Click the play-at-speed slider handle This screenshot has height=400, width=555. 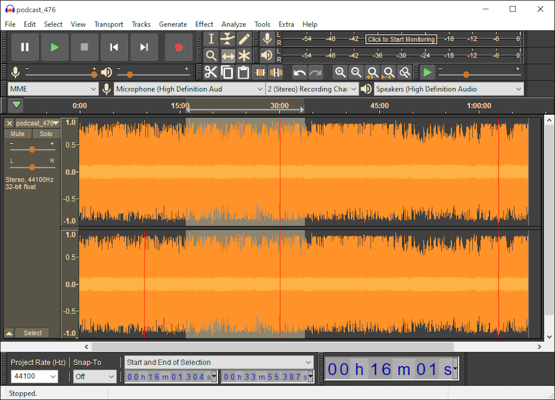click(x=466, y=75)
